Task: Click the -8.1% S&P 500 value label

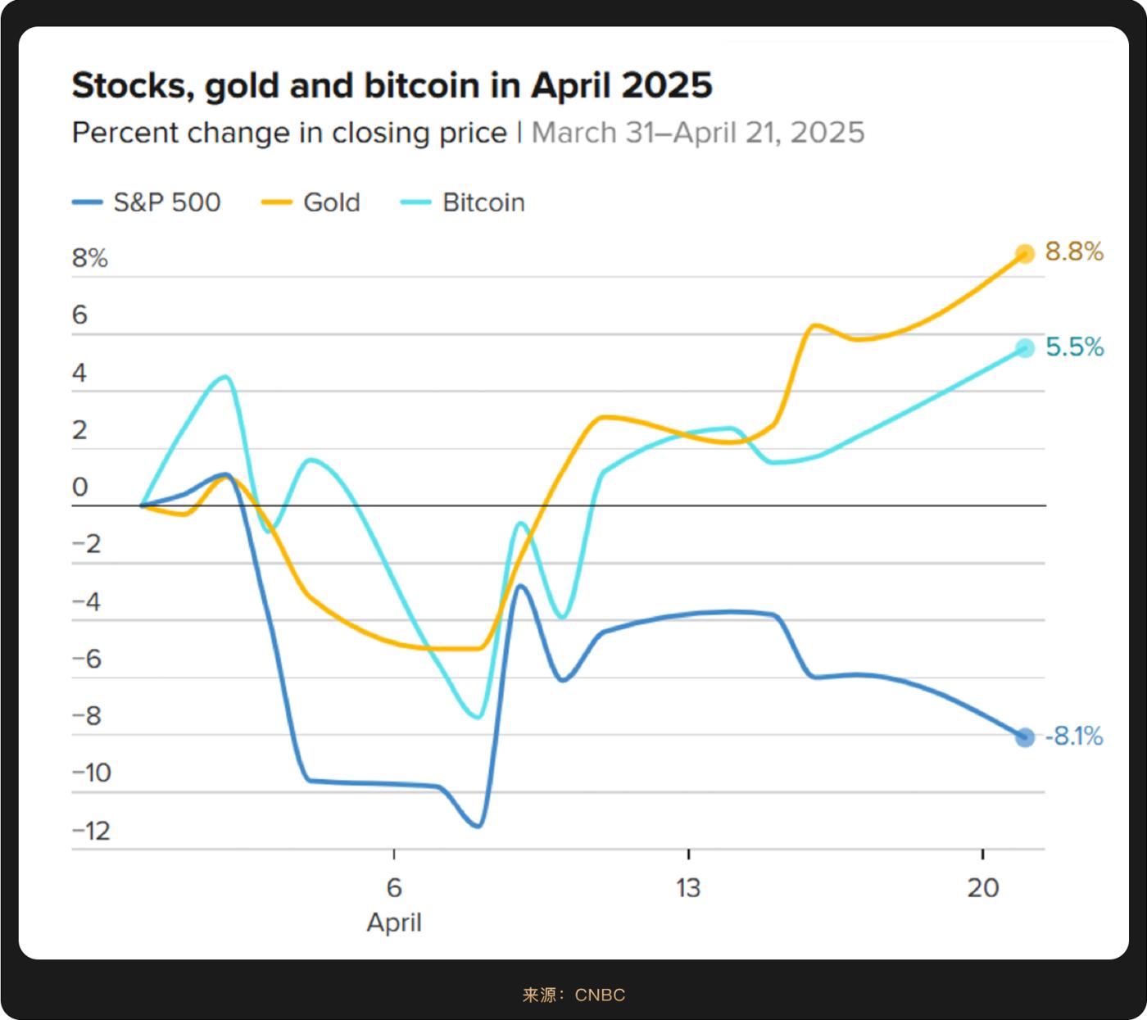Action: coord(1074,737)
